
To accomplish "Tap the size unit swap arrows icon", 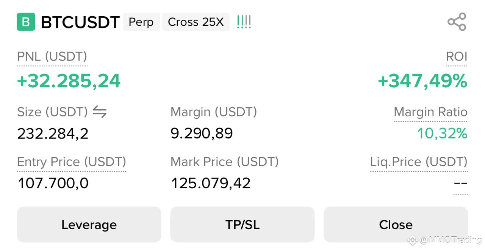I will (100, 112).
